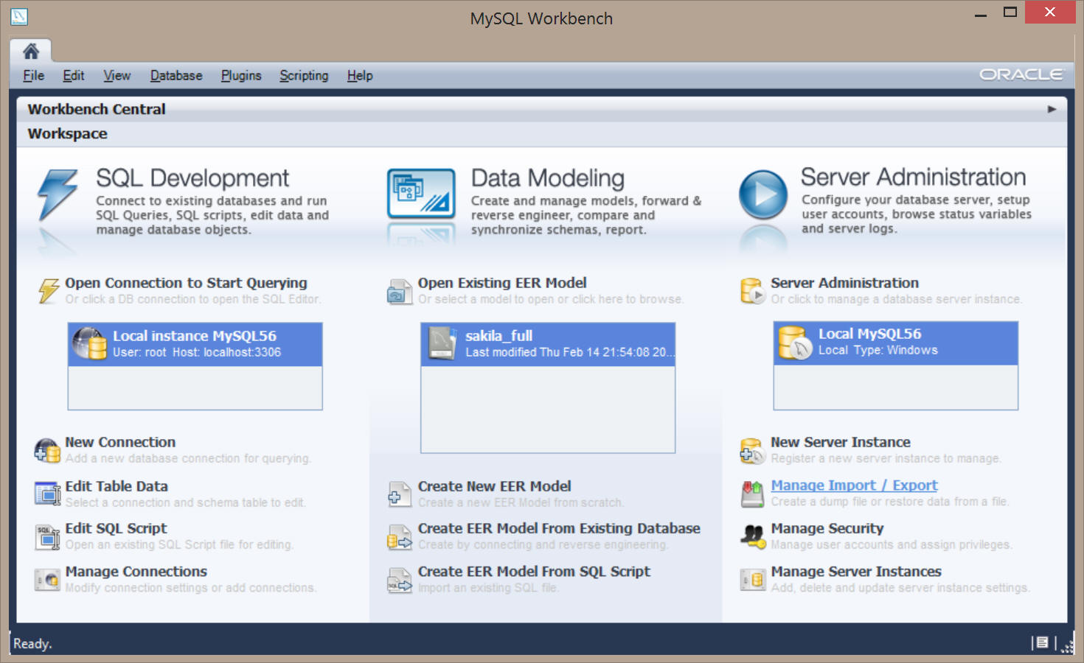Click the Oracle logo
Screen dimensions: 1084x663
(1021, 74)
